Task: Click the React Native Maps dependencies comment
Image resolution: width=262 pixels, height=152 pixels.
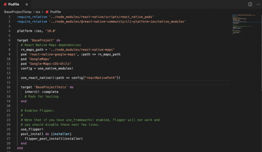Action: tap(51, 45)
